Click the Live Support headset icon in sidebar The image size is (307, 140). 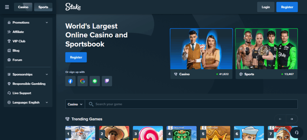pyautogui.click(x=9, y=93)
